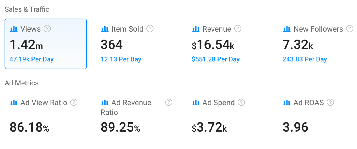Click the bar chart icon beside Revenue
Screen dimensions: 357x149
[x=196, y=29]
